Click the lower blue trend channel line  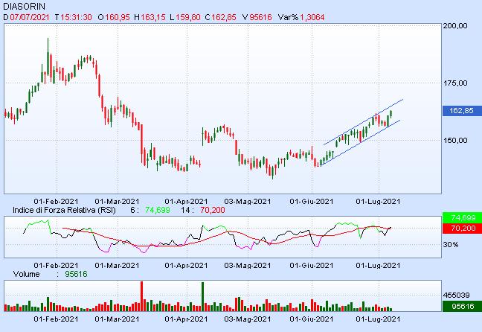(360, 143)
